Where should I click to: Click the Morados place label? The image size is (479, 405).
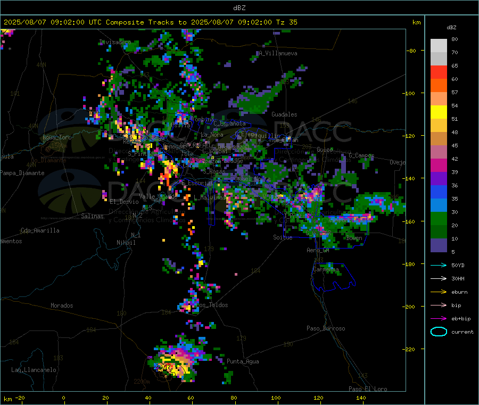click(x=62, y=305)
